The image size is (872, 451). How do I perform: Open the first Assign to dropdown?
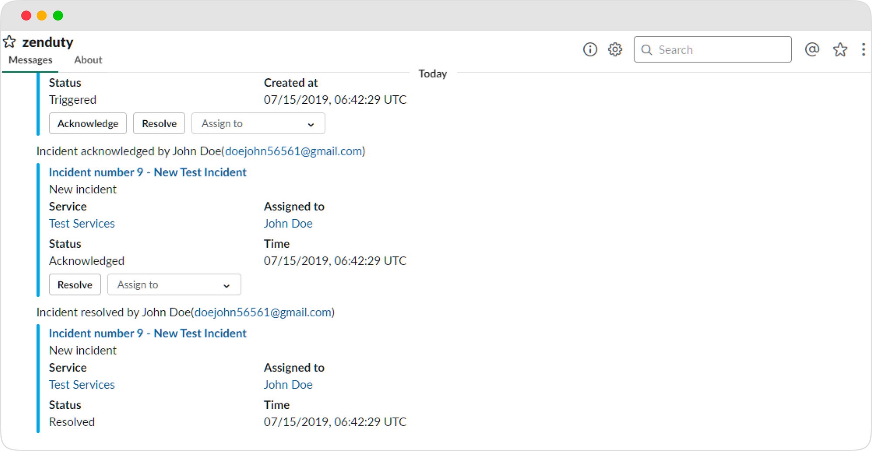258,123
